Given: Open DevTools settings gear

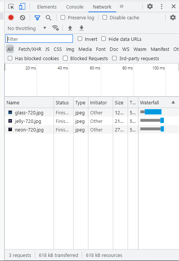Looking at the screenshot, I should pyautogui.click(x=150, y=6).
